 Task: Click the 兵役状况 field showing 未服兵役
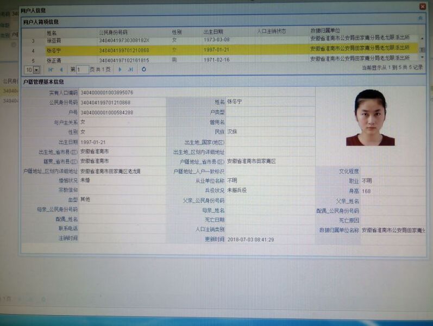tap(270, 190)
